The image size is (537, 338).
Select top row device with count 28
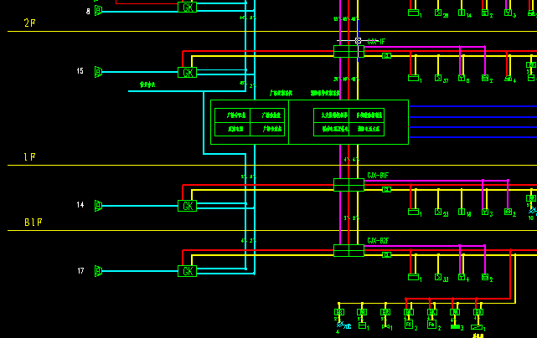(438, 13)
